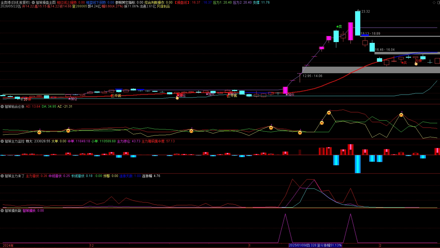Image resolution: width=440 pixels, height=248 pixels.
Task: Open the 智策擒妖副 indicator dropdown arrow
Action: [x=2, y=211]
